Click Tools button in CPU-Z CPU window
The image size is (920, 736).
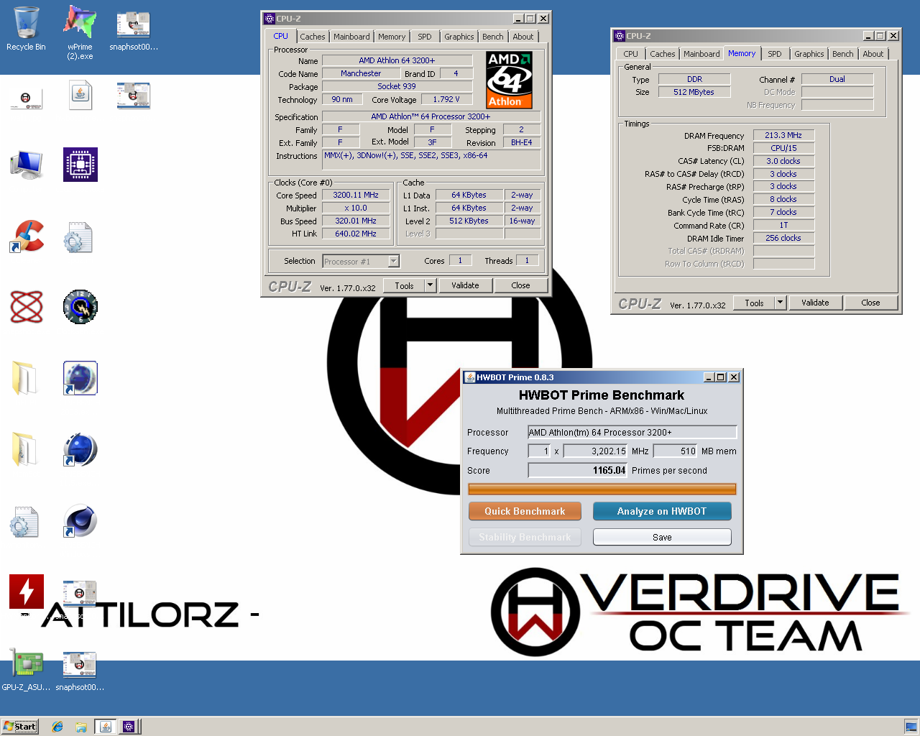[x=404, y=285]
